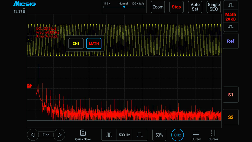The image size is (252, 142).
Task: Select MATH in the channel popup
Action: (x=94, y=44)
